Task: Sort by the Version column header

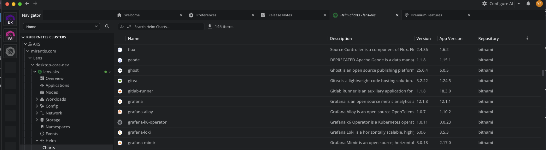Action: click(x=423, y=38)
